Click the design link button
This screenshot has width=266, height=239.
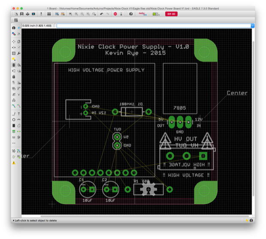point(143,14)
